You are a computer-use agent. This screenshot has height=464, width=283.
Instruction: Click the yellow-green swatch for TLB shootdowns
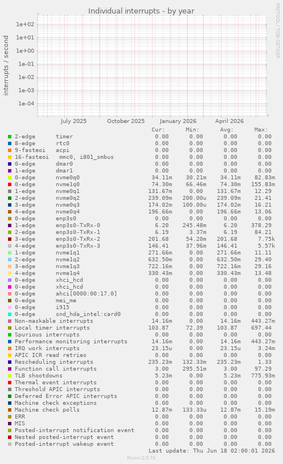pos(10,376)
